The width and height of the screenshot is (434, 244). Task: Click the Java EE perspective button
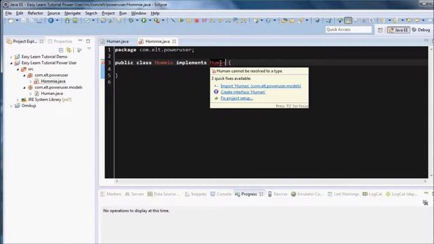tap(398, 30)
